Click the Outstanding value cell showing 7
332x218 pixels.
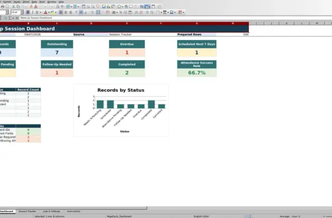tap(57, 52)
